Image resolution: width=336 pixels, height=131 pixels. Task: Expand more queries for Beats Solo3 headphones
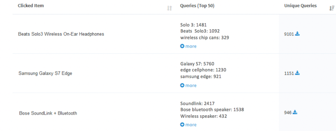(x=188, y=46)
